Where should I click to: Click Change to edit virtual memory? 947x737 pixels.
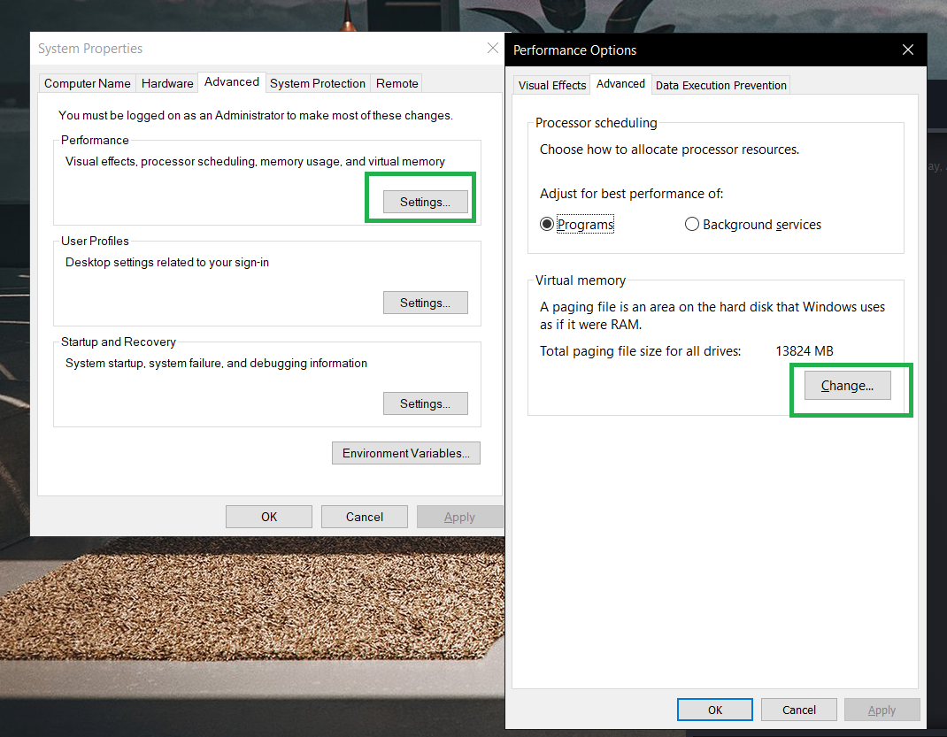[x=847, y=385]
